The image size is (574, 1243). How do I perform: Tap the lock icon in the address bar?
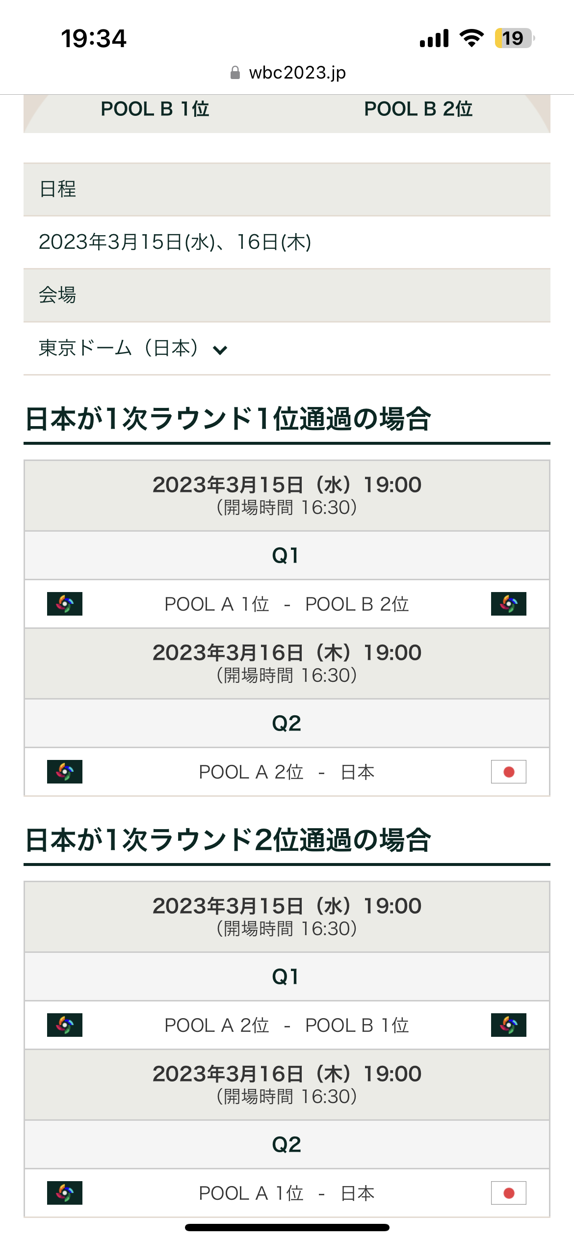(235, 73)
